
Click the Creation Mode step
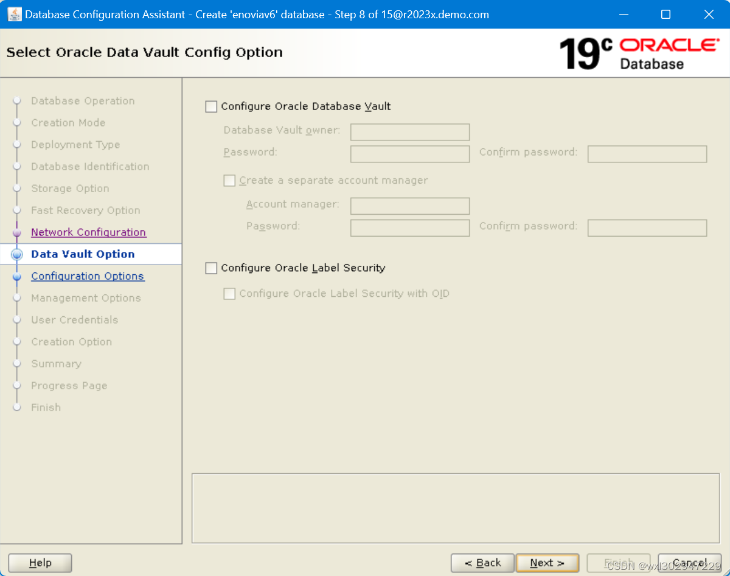tap(68, 123)
